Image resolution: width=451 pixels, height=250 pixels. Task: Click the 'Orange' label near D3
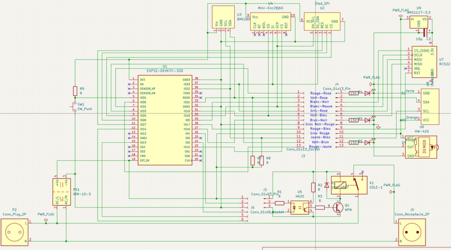[412, 117]
